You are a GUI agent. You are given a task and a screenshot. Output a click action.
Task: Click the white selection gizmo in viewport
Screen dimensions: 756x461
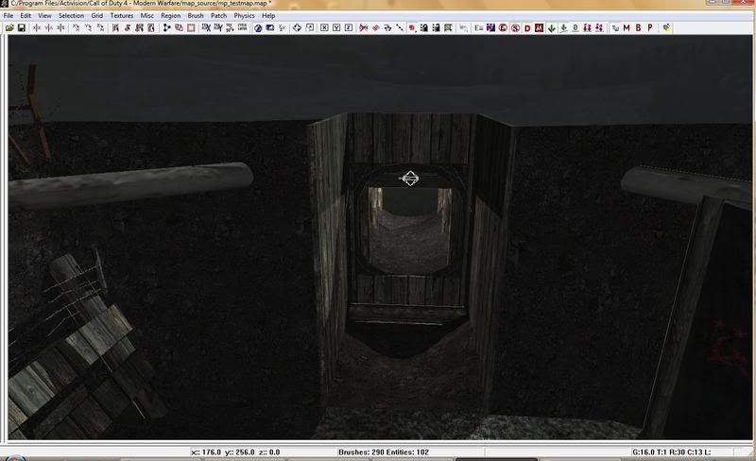409,178
